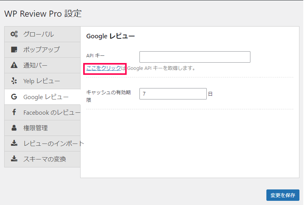Viewport: 304px width, 205px height.
Task: Click the キャッシュの有効期限 days field
Action: click(x=173, y=94)
